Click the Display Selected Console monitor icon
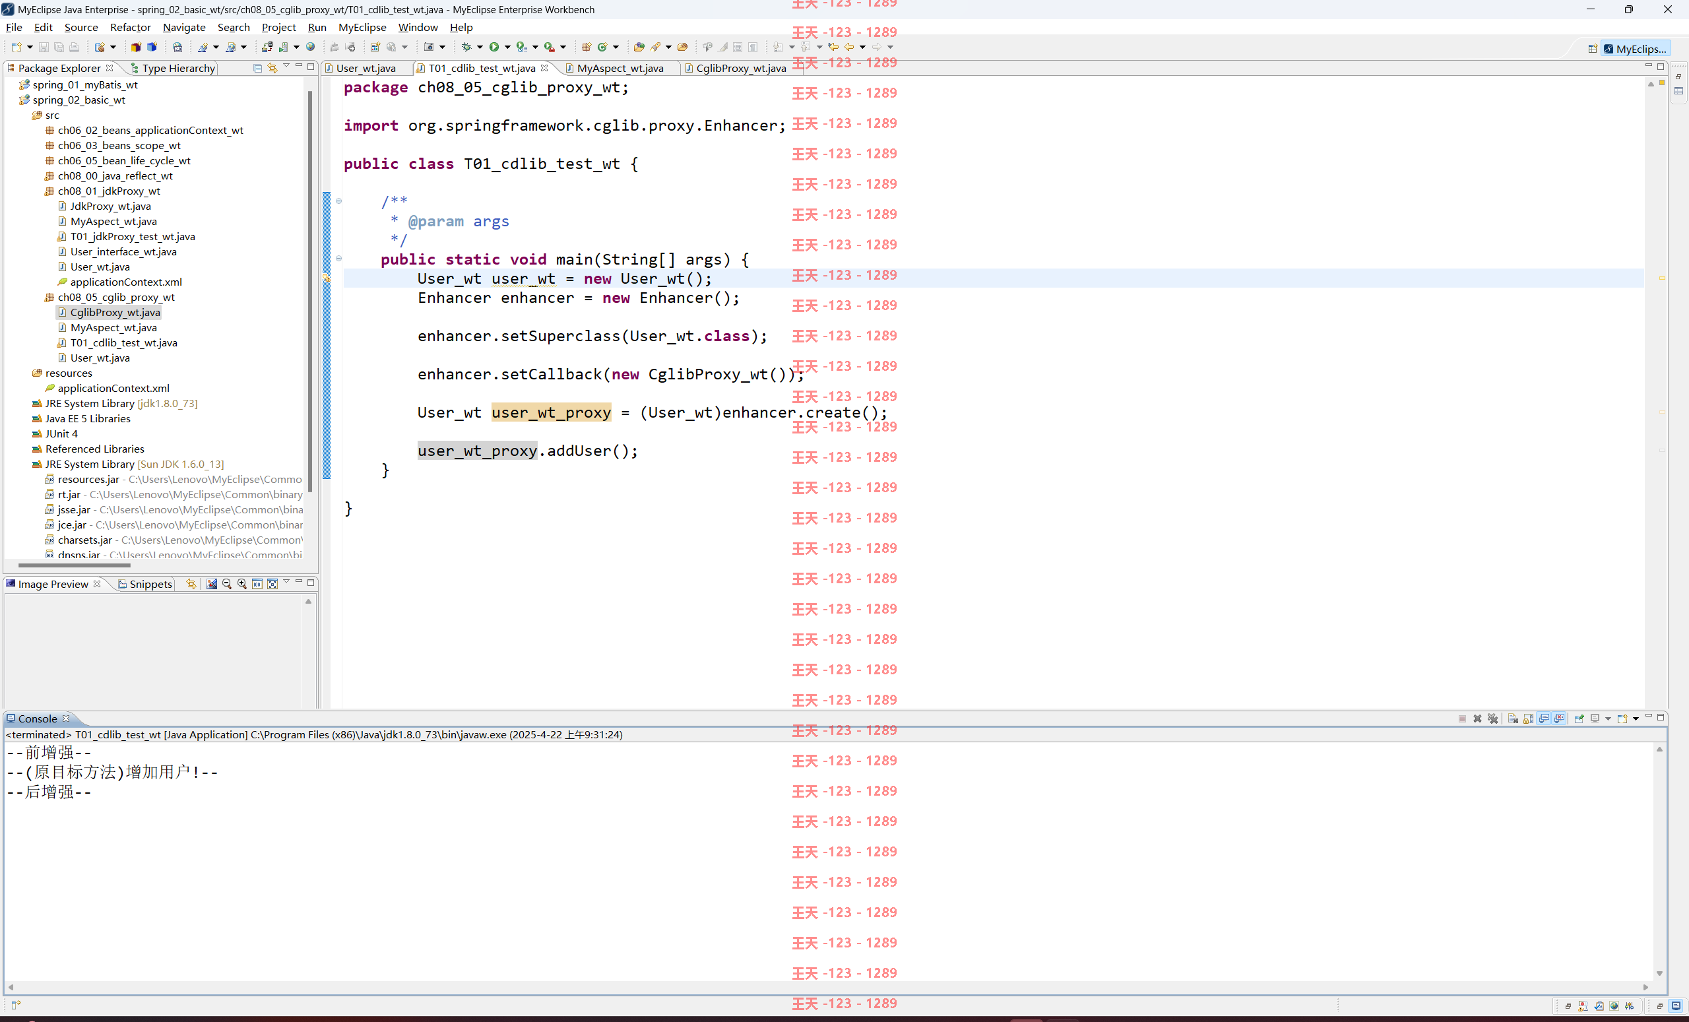Screen dimensions: 1689x1022 point(1595,719)
